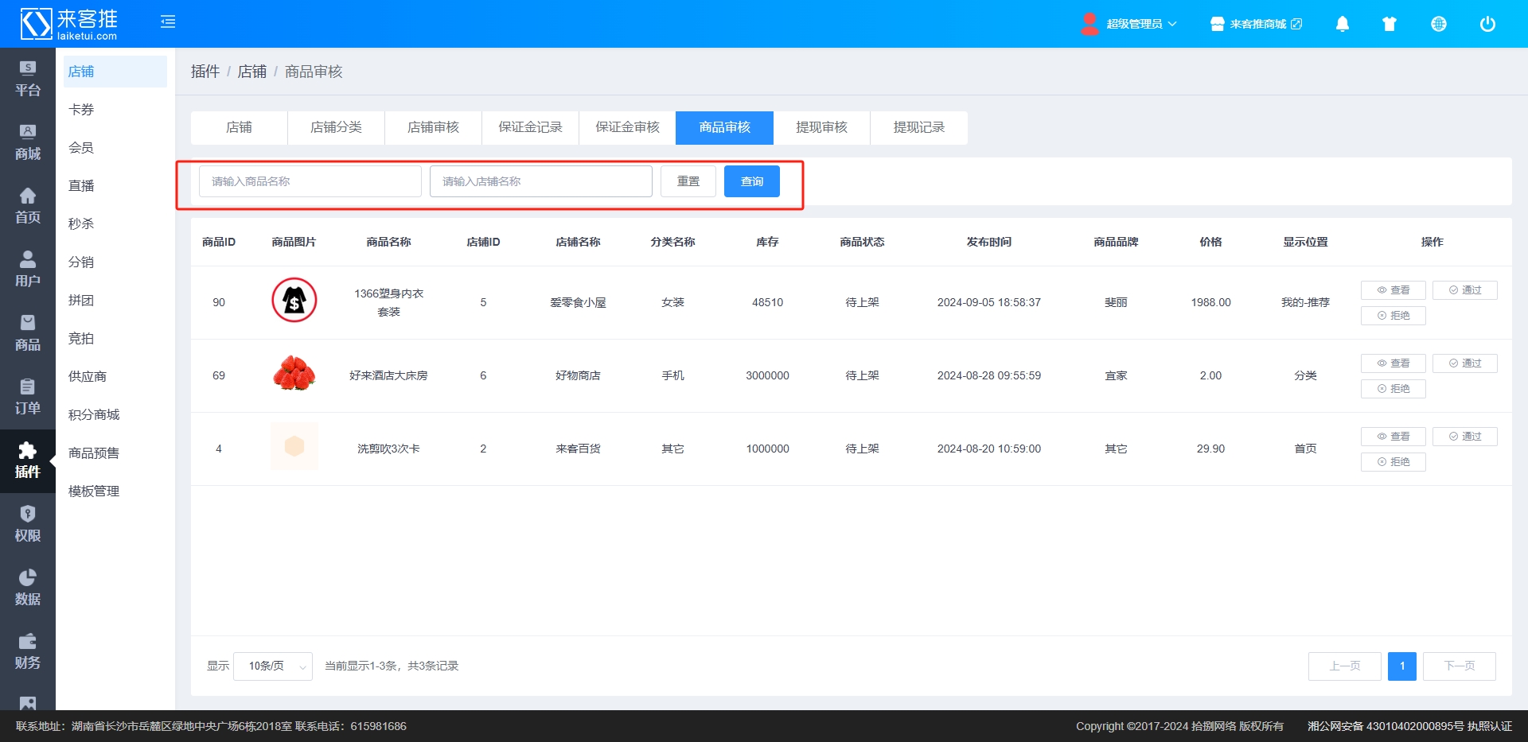Approve product 90 with 通过 button
1528x742 pixels.
click(1464, 290)
